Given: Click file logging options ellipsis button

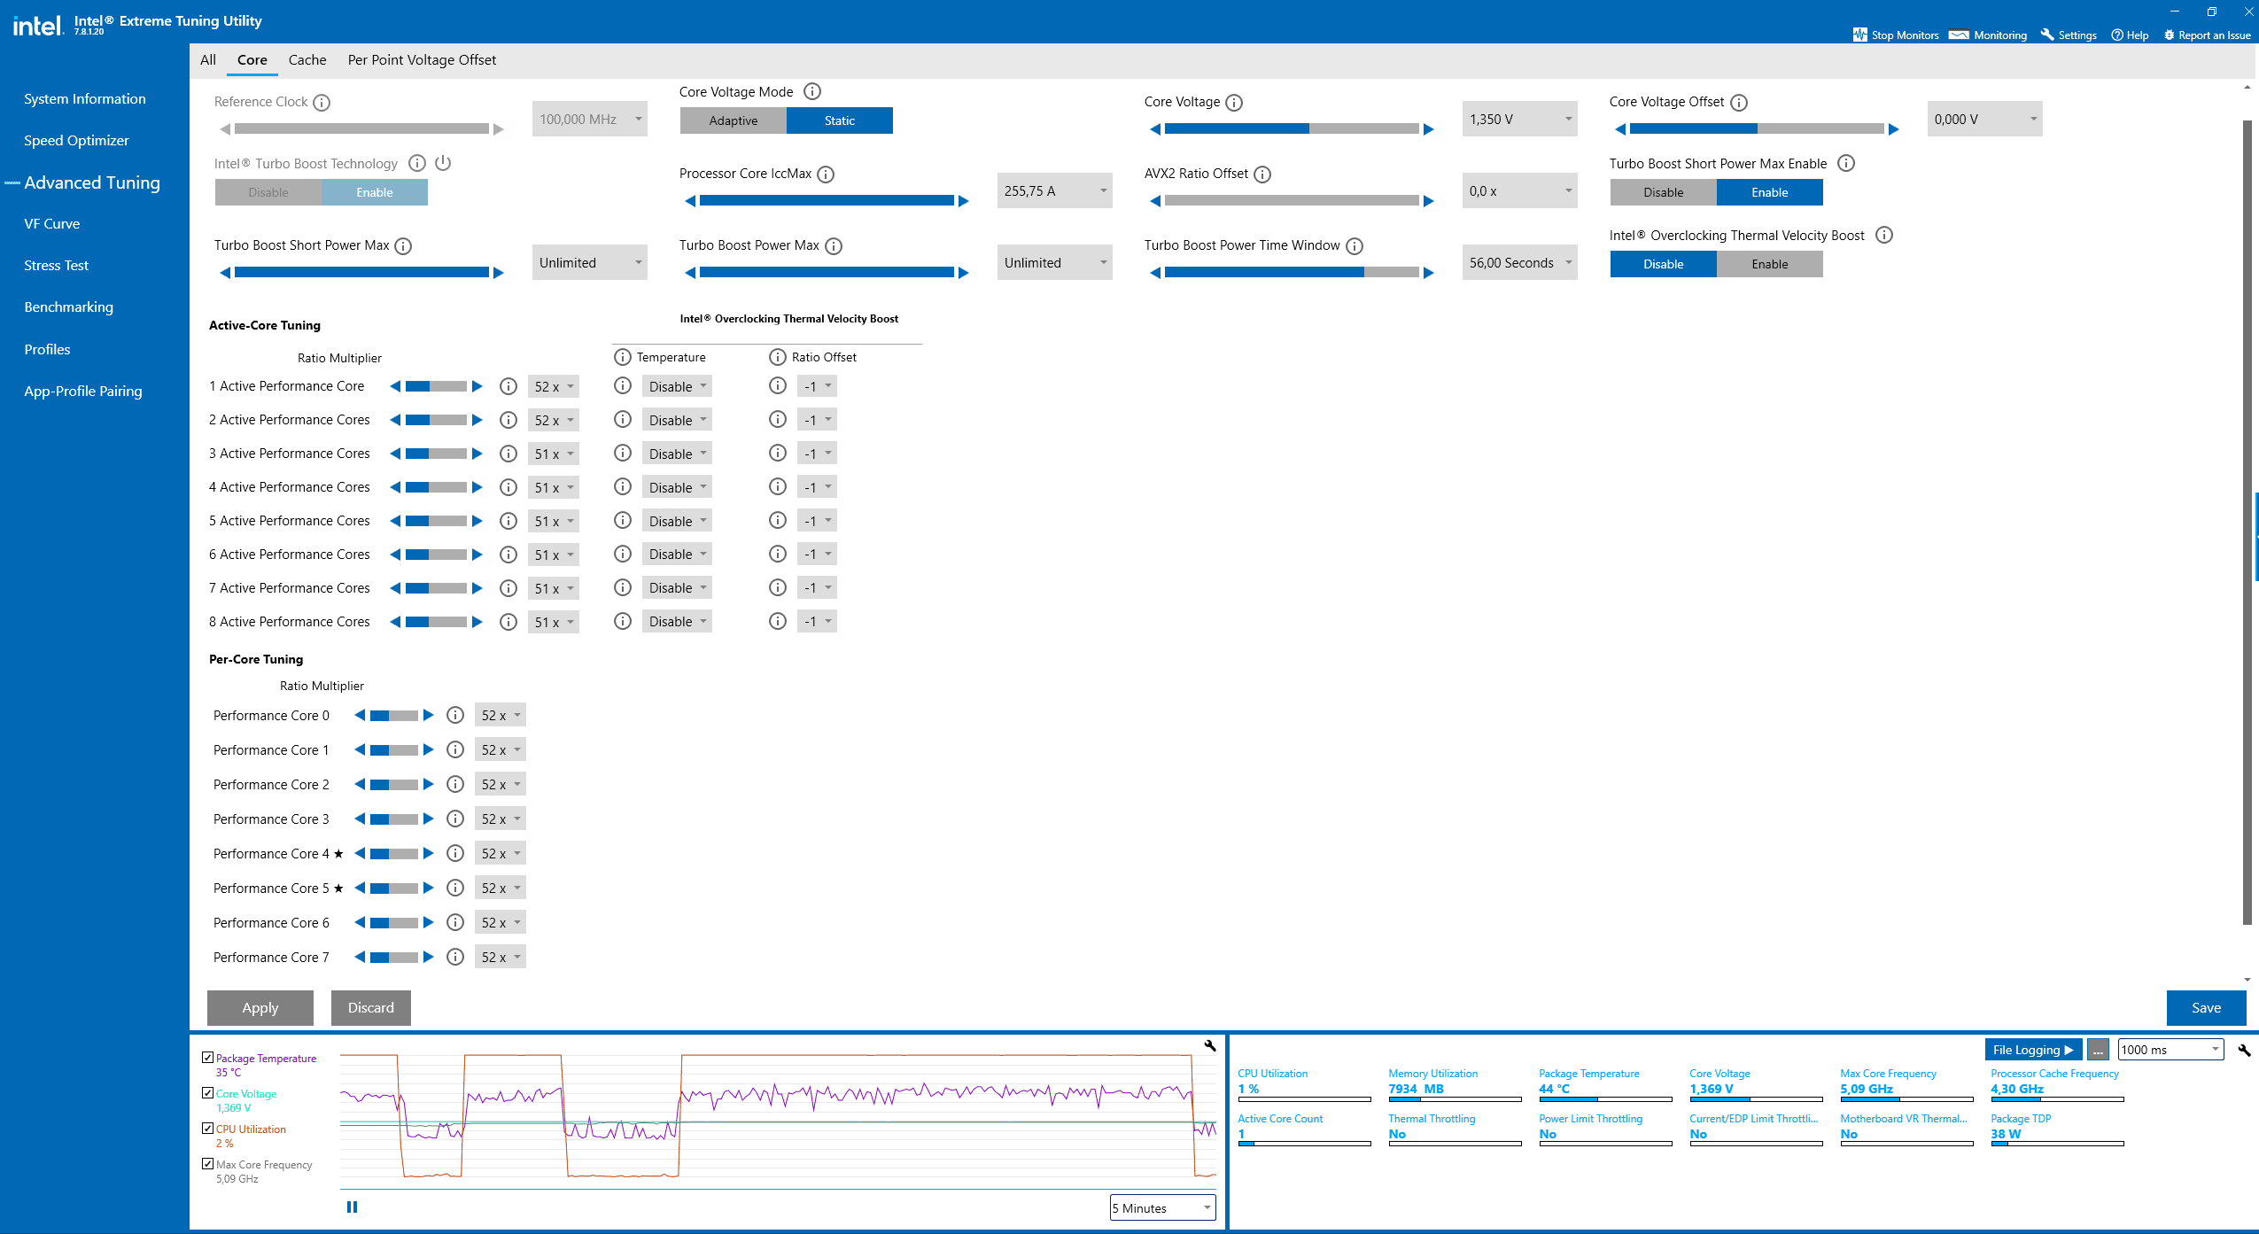Looking at the screenshot, I should [x=2098, y=1050].
